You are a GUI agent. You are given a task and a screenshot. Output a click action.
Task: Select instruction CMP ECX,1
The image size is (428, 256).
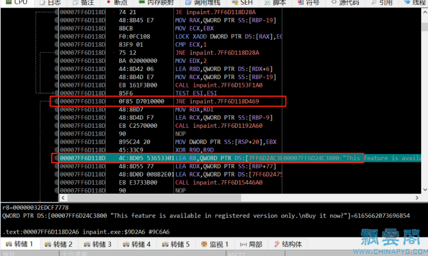tap(191, 45)
